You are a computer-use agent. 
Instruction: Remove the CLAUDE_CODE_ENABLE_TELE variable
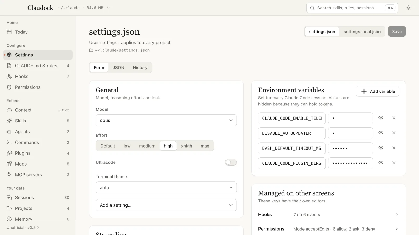[394, 118]
